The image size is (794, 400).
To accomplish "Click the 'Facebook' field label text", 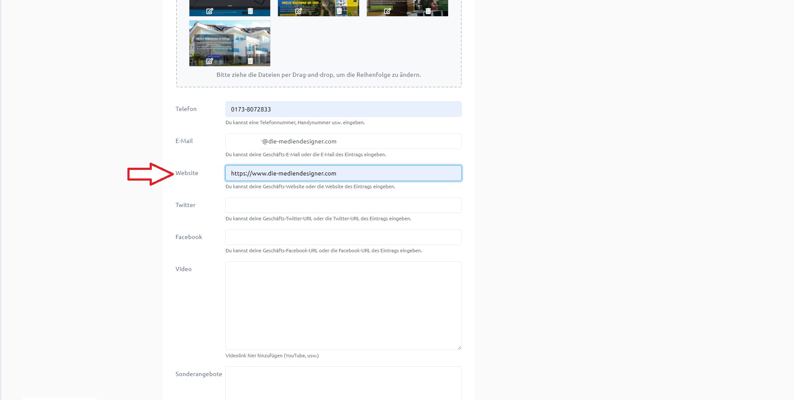I will 189,237.
